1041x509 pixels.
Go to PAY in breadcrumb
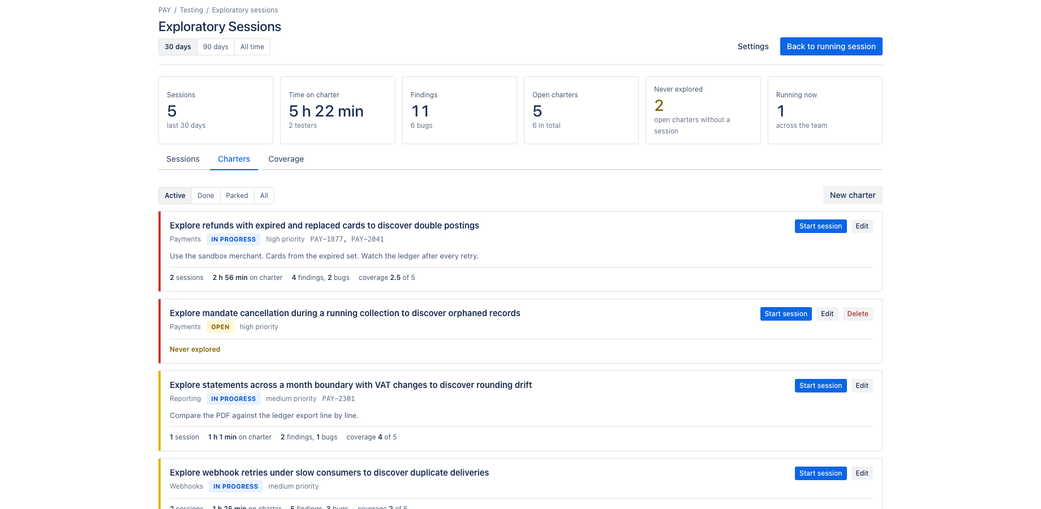point(165,10)
